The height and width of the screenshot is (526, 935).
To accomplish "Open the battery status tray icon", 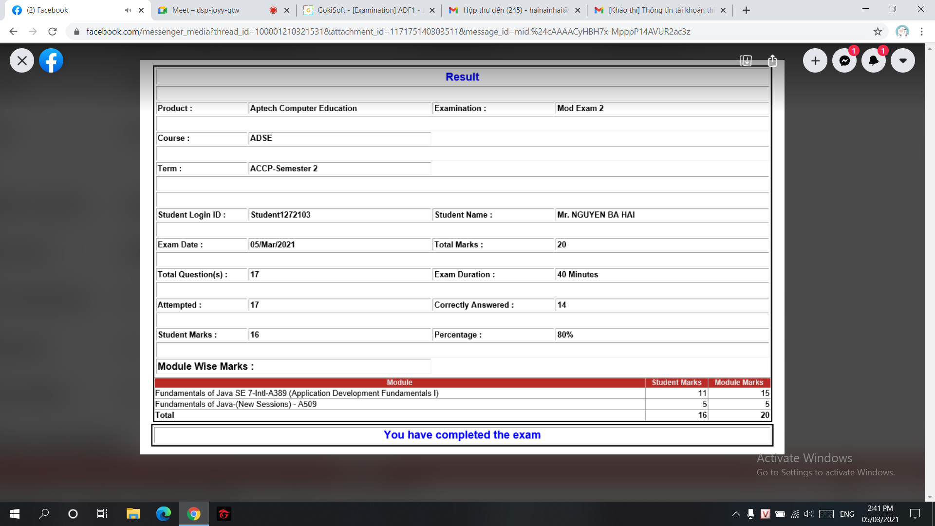I will pyautogui.click(x=780, y=514).
